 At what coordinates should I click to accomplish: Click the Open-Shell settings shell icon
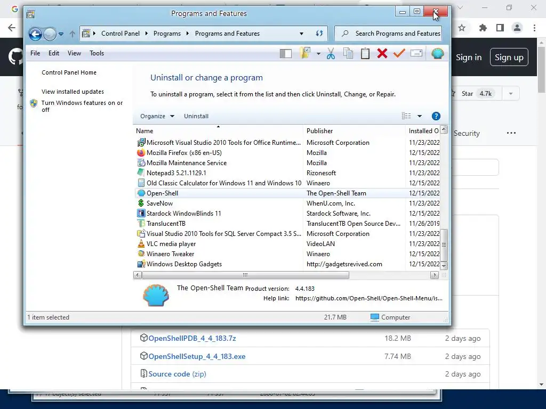(x=437, y=53)
